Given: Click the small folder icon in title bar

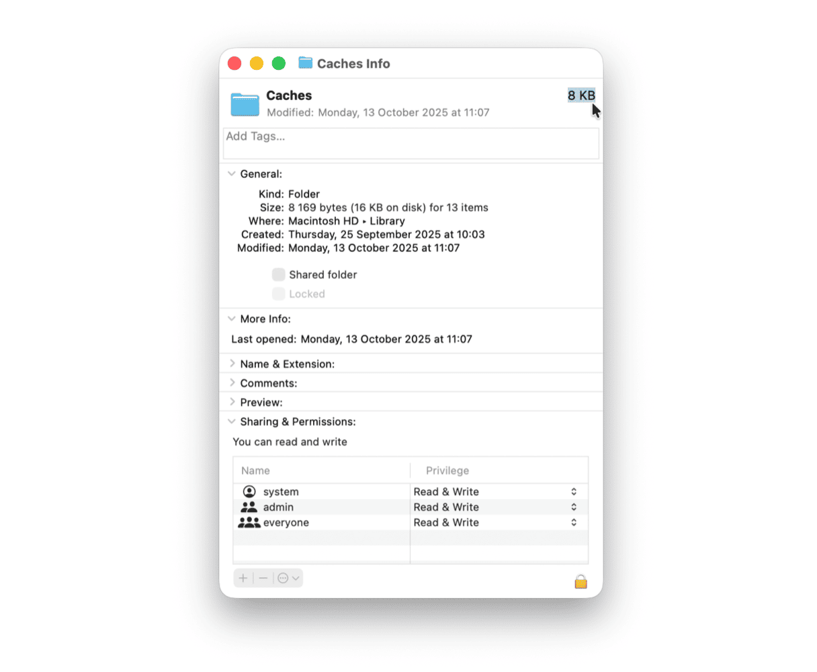Looking at the screenshot, I should point(306,63).
